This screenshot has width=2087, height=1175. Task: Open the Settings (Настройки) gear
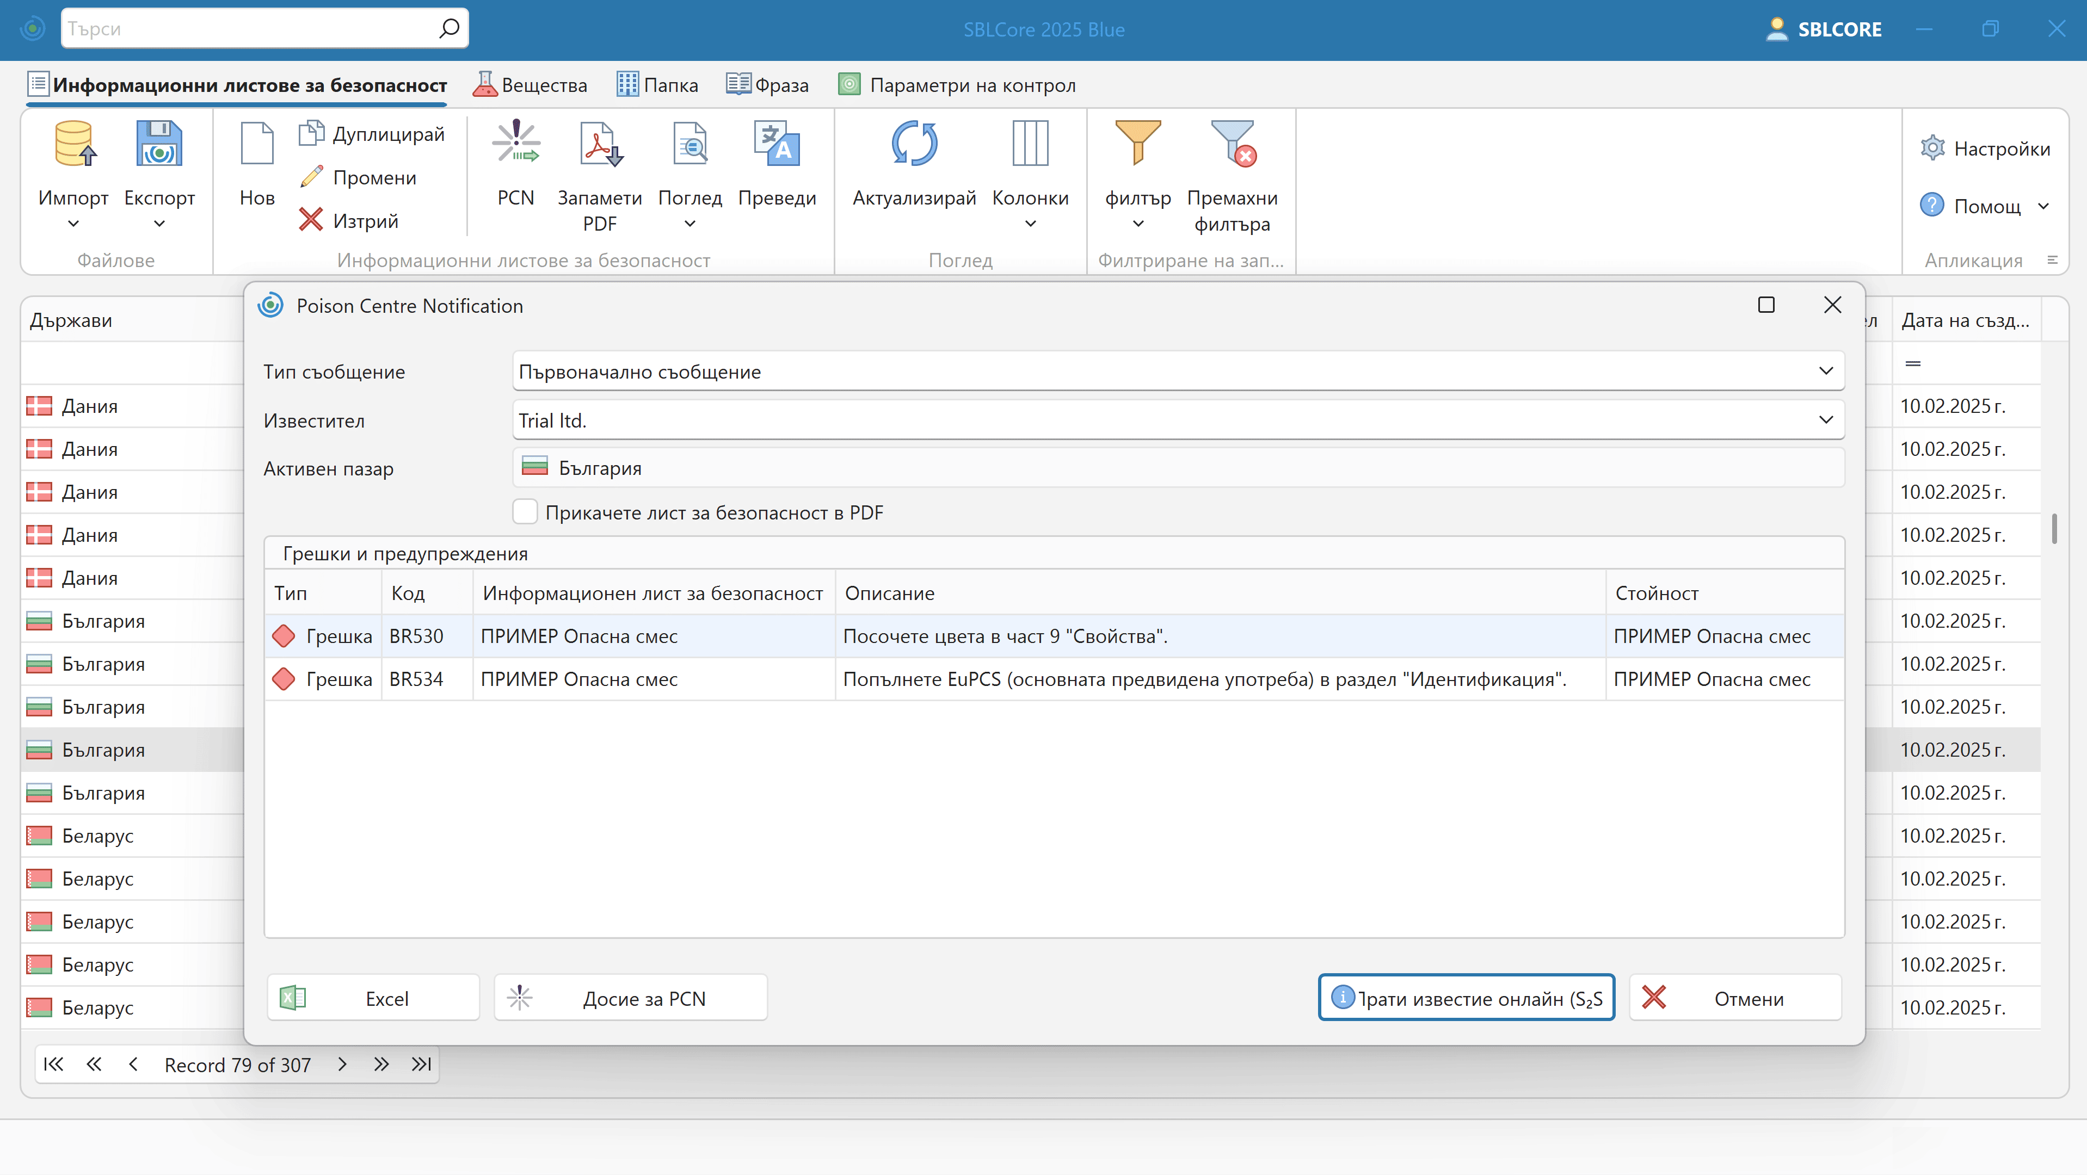click(1933, 148)
